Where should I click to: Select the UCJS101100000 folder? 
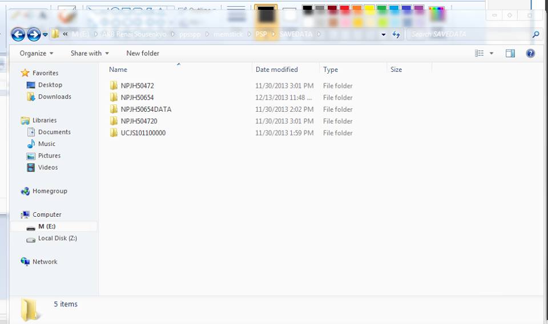pyautogui.click(x=143, y=133)
